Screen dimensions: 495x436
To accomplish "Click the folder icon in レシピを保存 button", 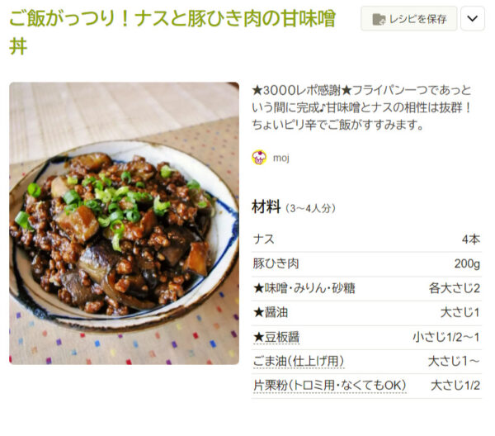I will tap(379, 19).
